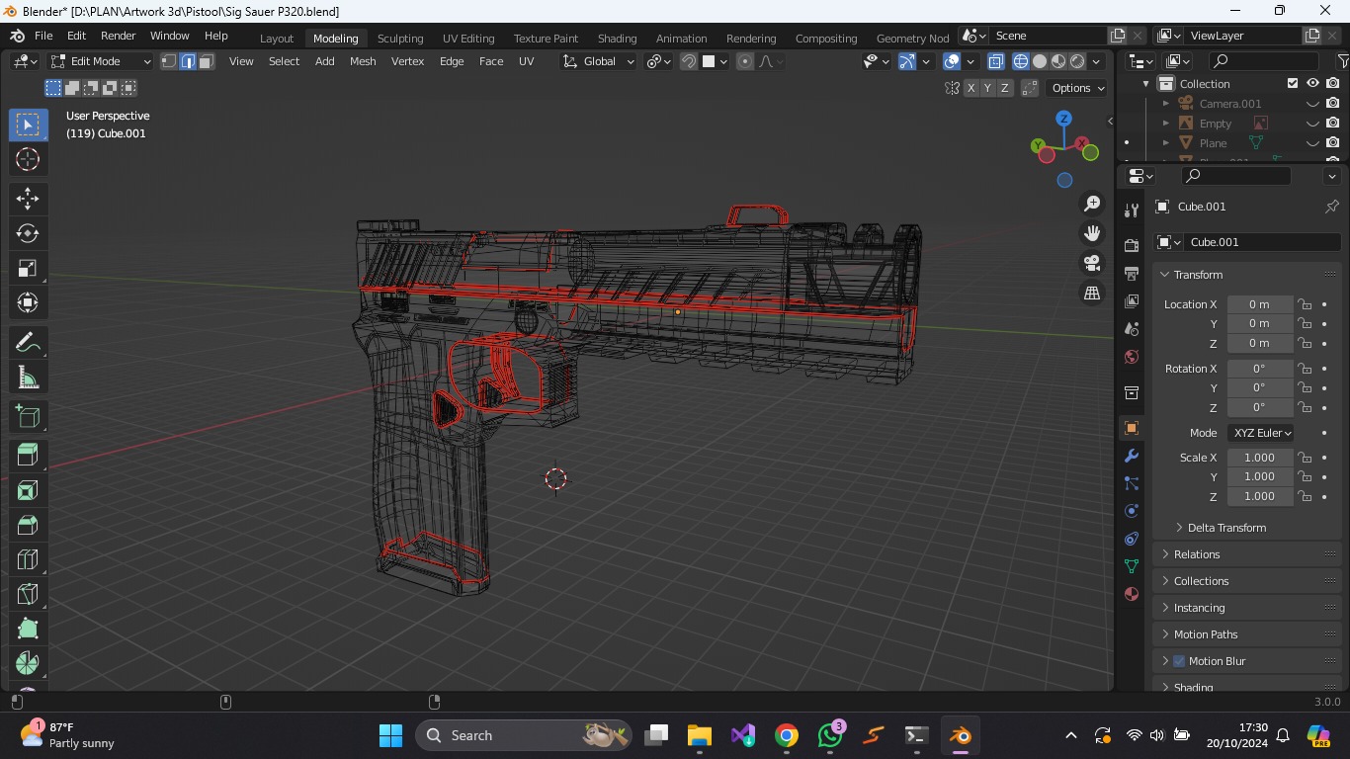Choose the Measure ruler tool
The image size is (1350, 759).
(x=28, y=378)
